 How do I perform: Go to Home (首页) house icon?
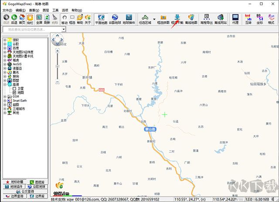(x=22, y=19)
